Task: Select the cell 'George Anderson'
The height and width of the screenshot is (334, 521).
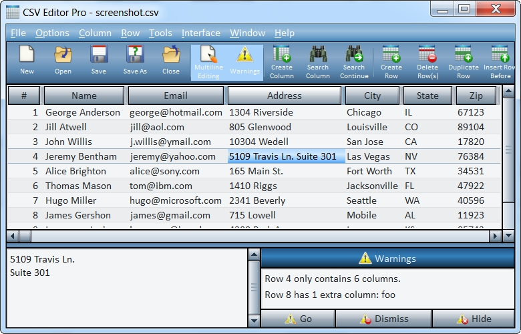Action: click(83, 112)
